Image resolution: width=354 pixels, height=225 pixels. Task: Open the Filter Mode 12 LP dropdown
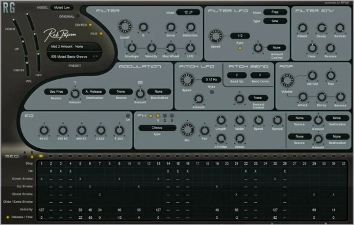(x=188, y=12)
